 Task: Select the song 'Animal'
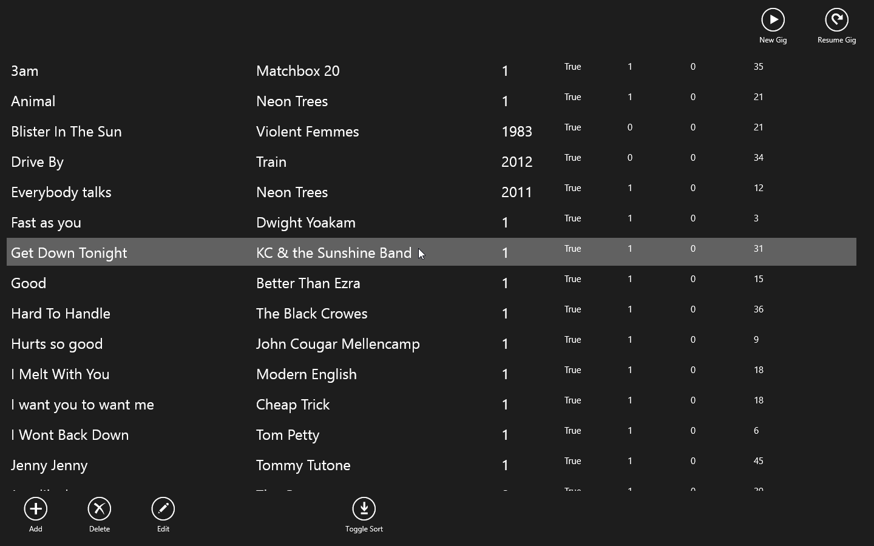(33, 101)
